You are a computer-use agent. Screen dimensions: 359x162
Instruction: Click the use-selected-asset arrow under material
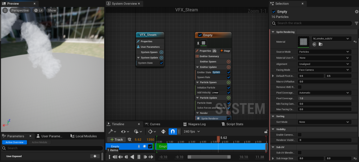tap(314, 44)
